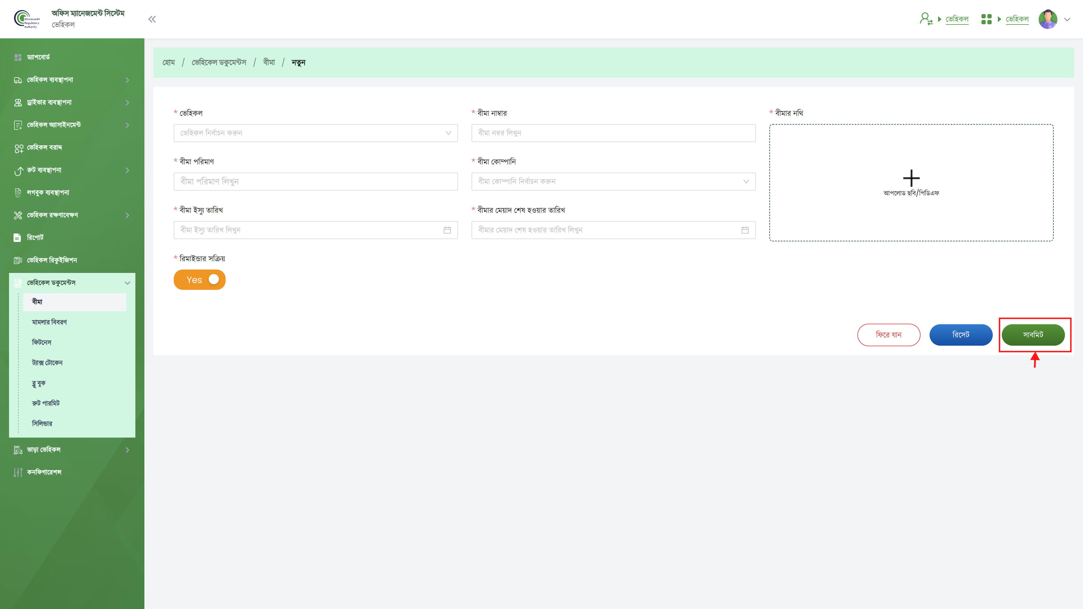1083x609 pixels.
Task: Click the রিসেট reset button
Action: point(961,335)
